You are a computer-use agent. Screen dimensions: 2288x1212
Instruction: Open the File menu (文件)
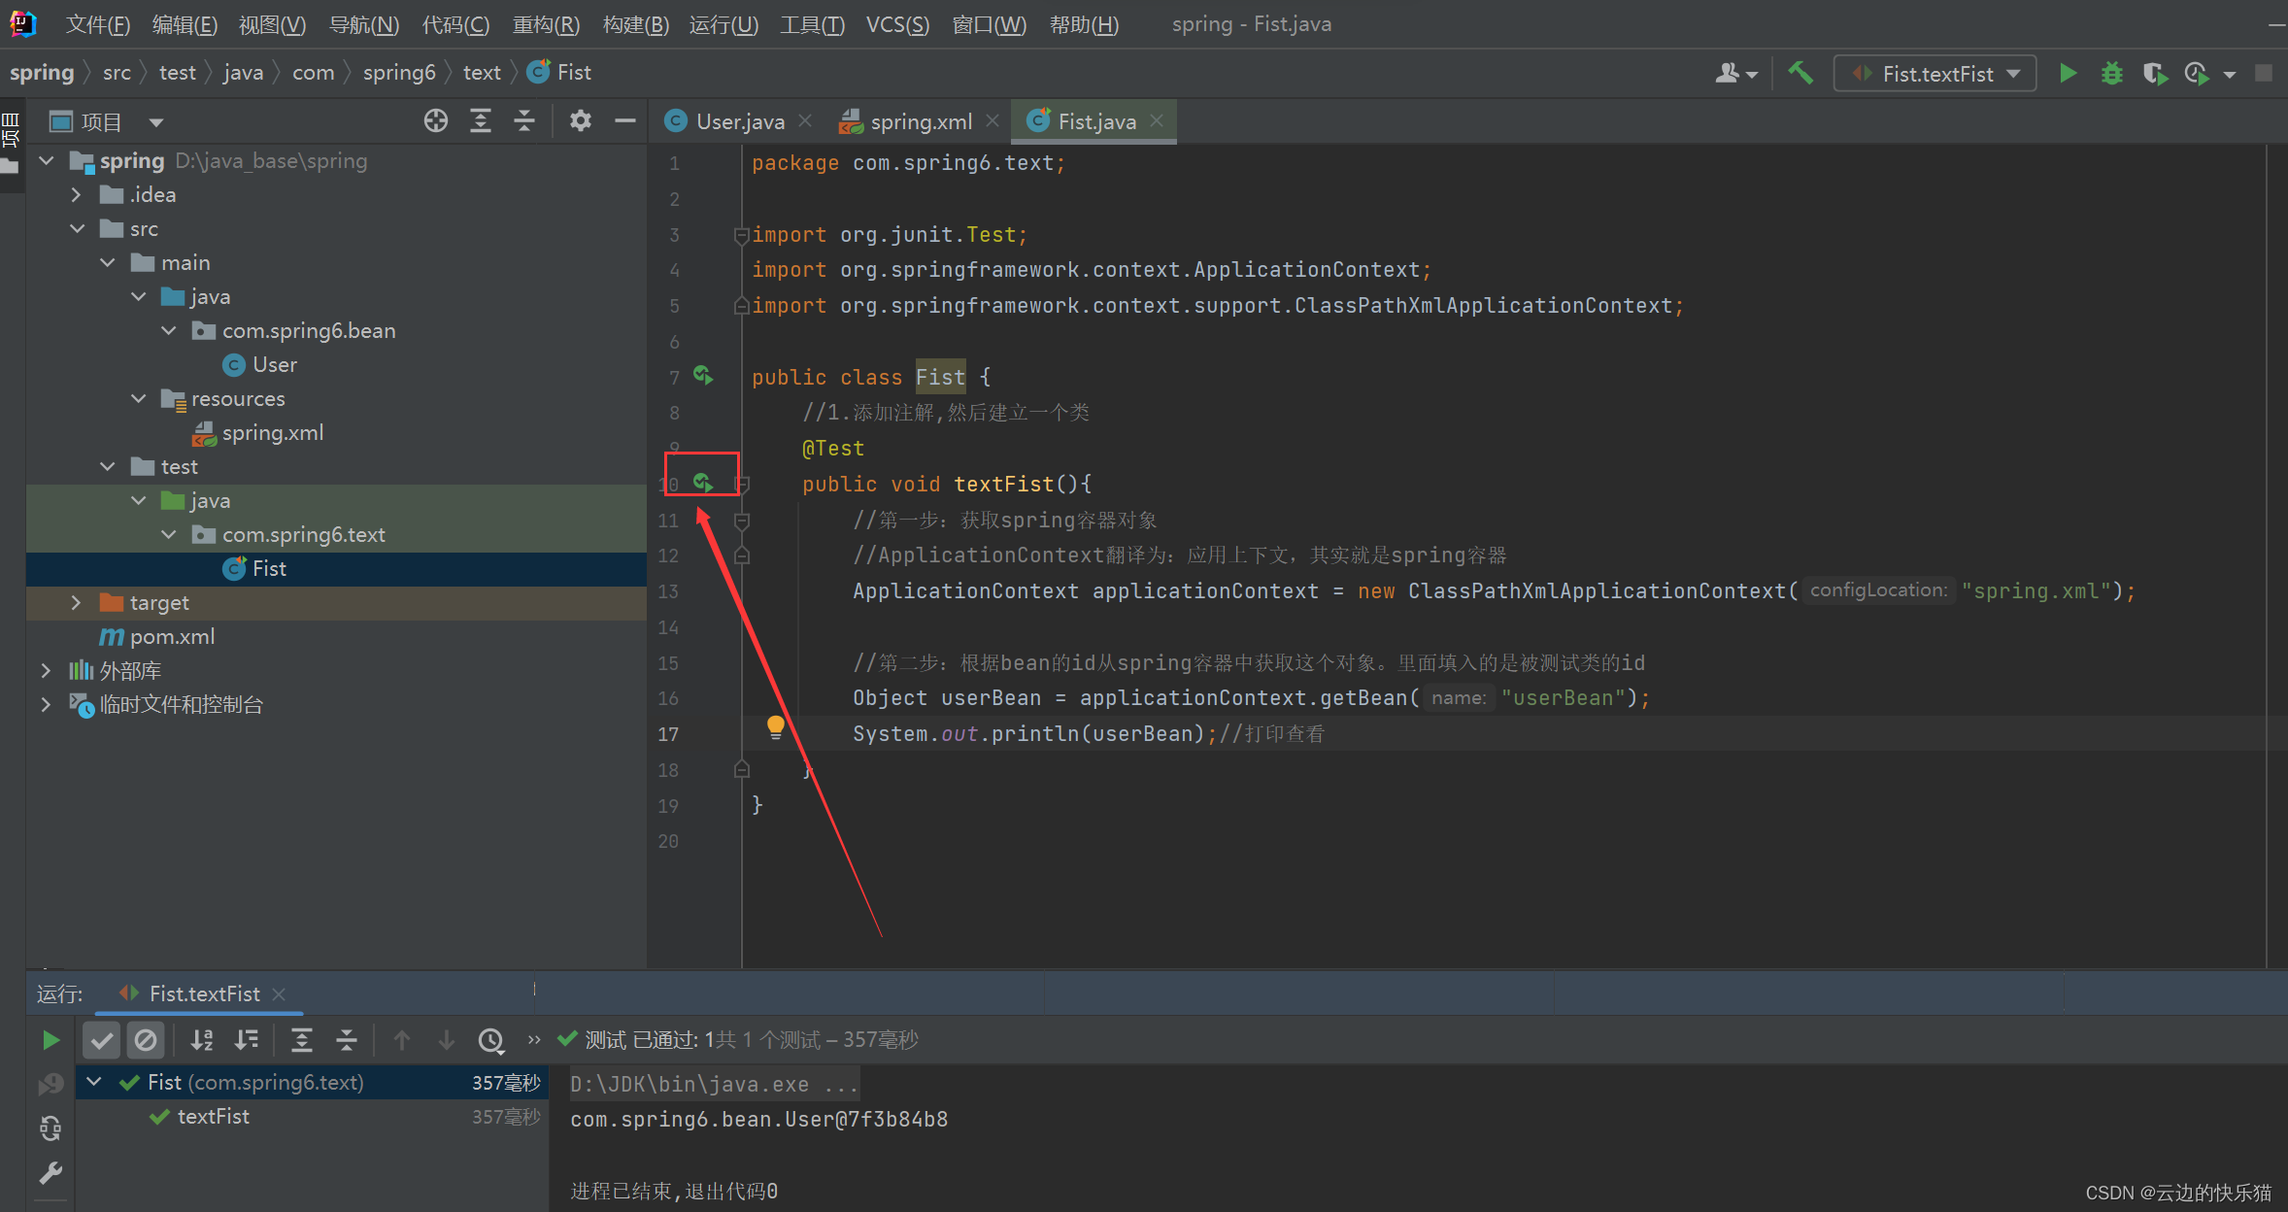click(x=97, y=24)
